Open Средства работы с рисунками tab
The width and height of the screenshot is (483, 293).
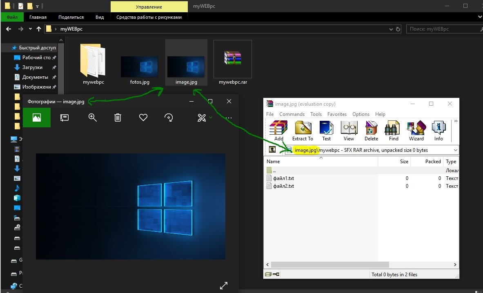click(149, 17)
